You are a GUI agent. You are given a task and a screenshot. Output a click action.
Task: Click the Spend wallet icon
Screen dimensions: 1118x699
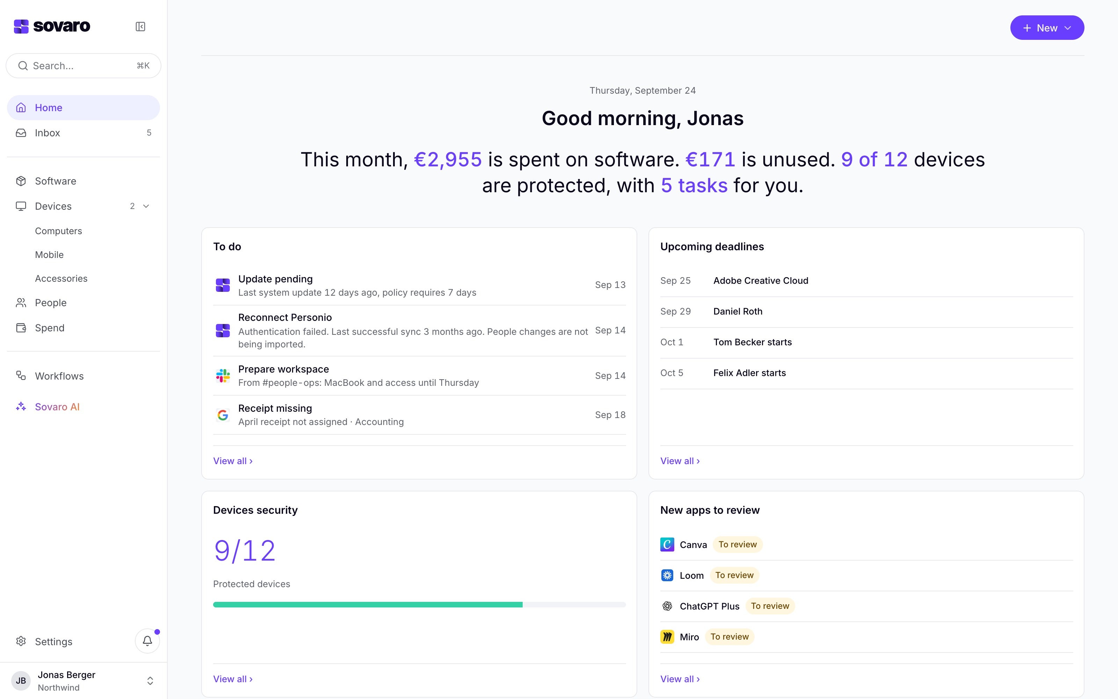pos(21,328)
